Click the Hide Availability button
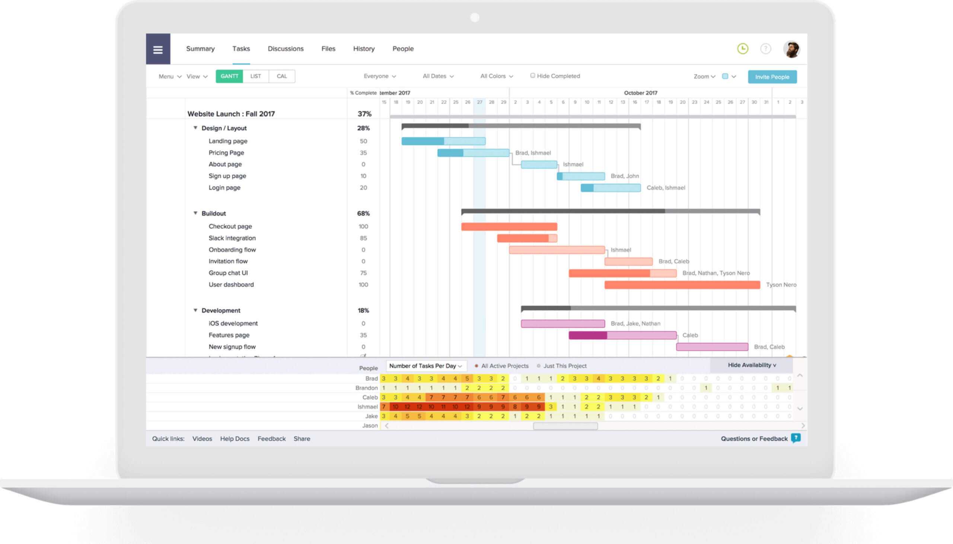The height and width of the screenshot is (544, 953). tap(751, 365)
